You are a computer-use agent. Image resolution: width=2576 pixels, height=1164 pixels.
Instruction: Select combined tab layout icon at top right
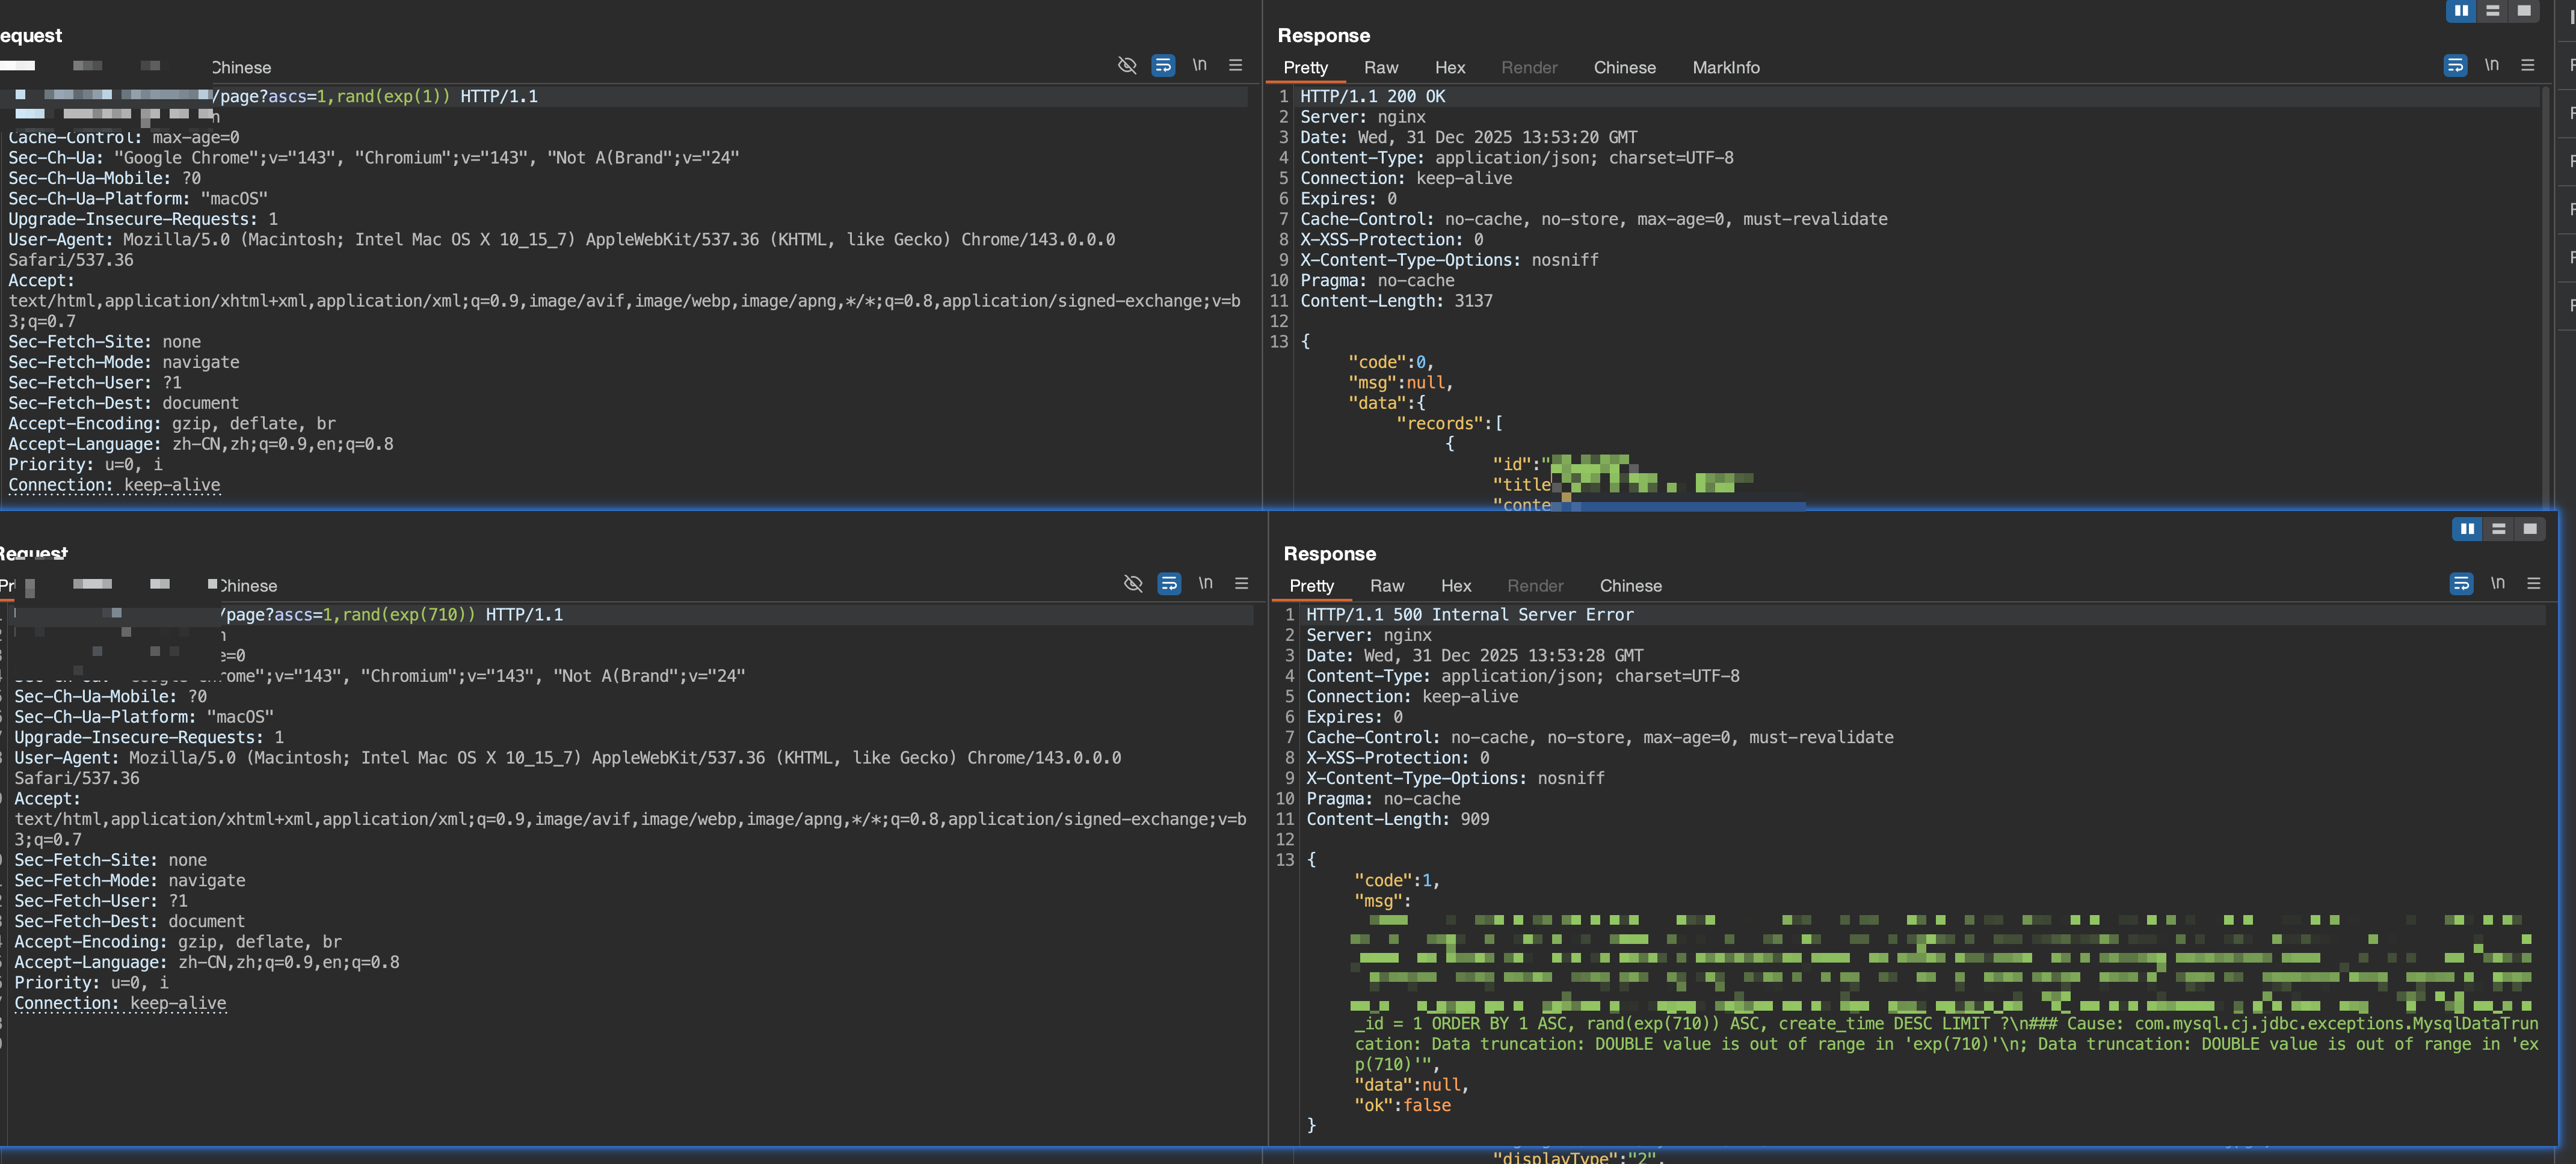point(2524,11)
